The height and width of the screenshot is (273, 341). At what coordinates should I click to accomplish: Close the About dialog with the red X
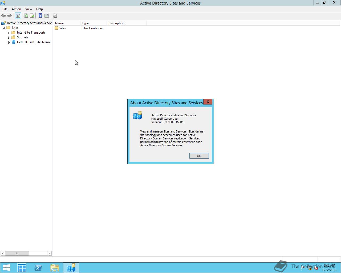pyautogui.click(x=208, y=102)
